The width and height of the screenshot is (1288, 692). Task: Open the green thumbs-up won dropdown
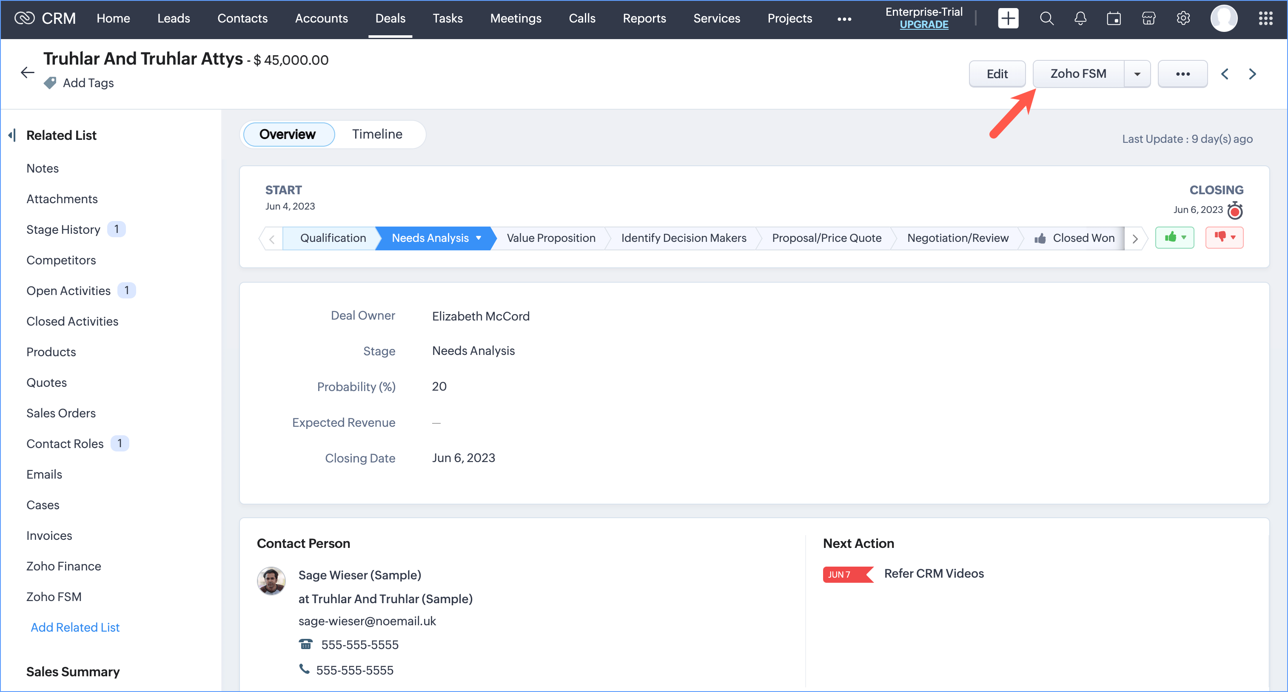[1174, 238]
